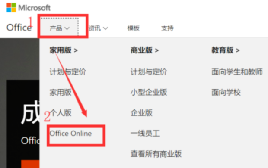The width and height of the screenshot is (268, 168).
Task: Open the 商业版 > category heading
Action: (x=145, y=50)
